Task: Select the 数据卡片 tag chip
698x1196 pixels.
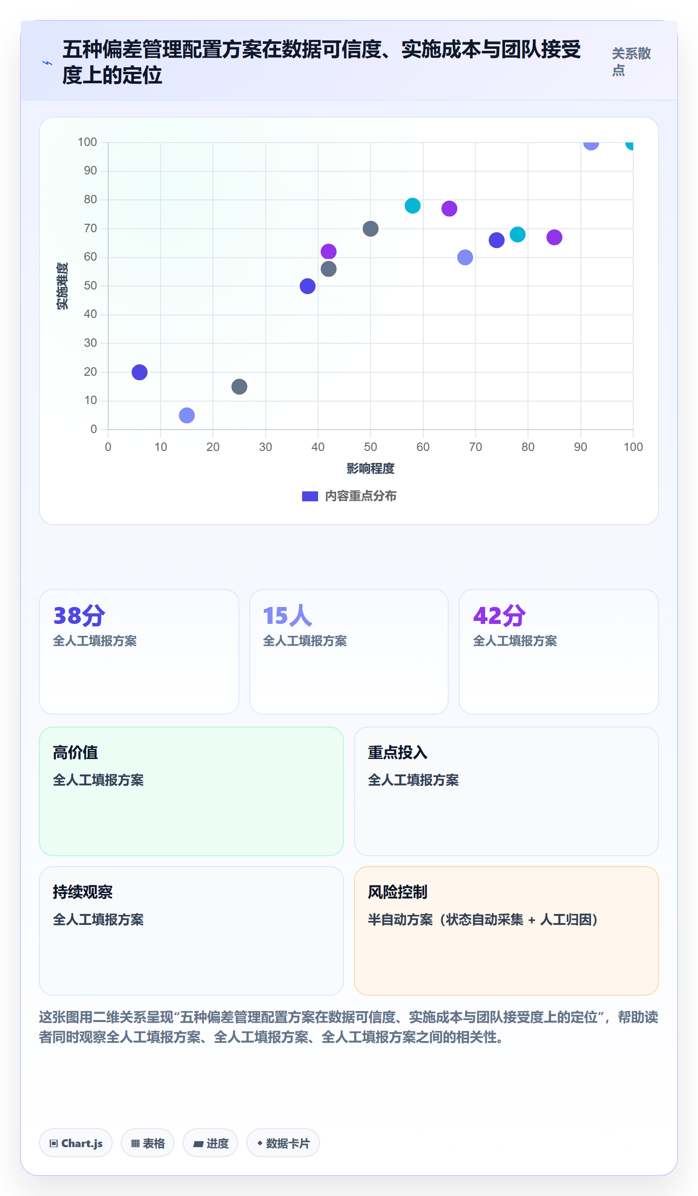Action: pos(283,1143)
